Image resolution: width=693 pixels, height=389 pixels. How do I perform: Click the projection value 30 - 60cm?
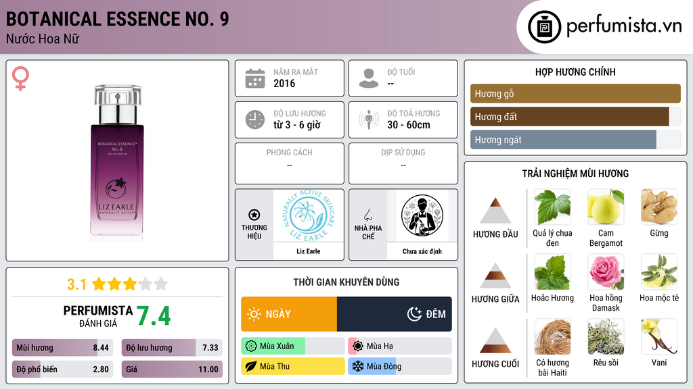point(409,125)
